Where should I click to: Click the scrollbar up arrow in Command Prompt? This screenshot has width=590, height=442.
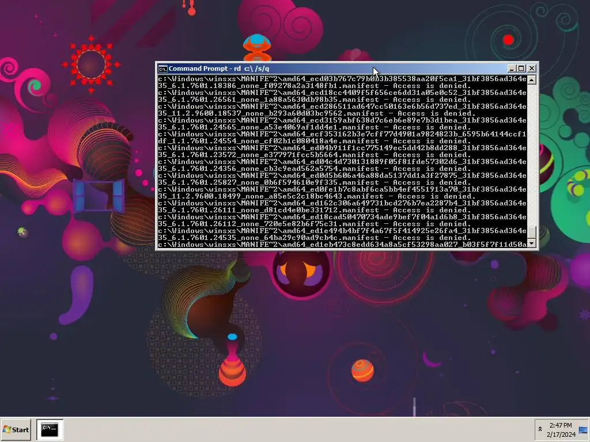(x=531, y=79)
